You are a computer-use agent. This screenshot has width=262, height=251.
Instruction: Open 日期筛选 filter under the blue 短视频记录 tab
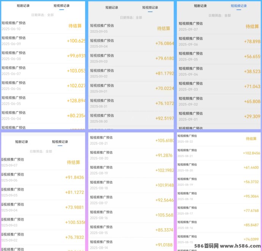[219, 16]
